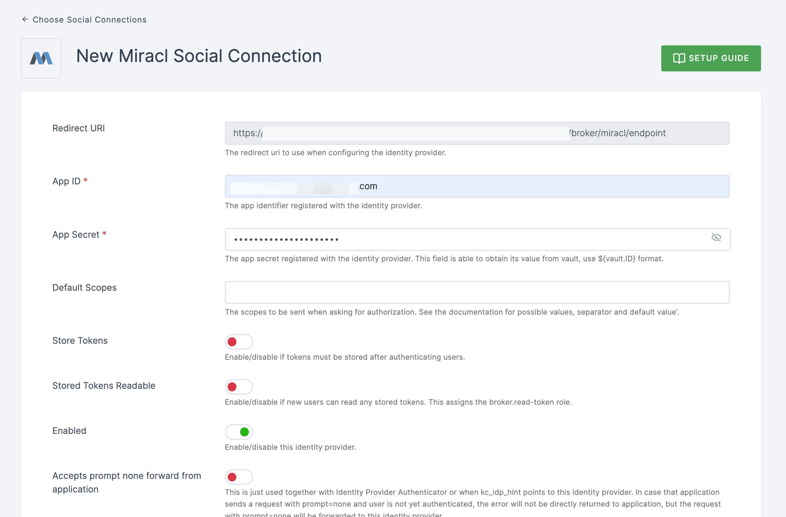This screenshot has height=517, width=786.
Task: Click the 'Store Tokens' label
Action: (80, 341)
